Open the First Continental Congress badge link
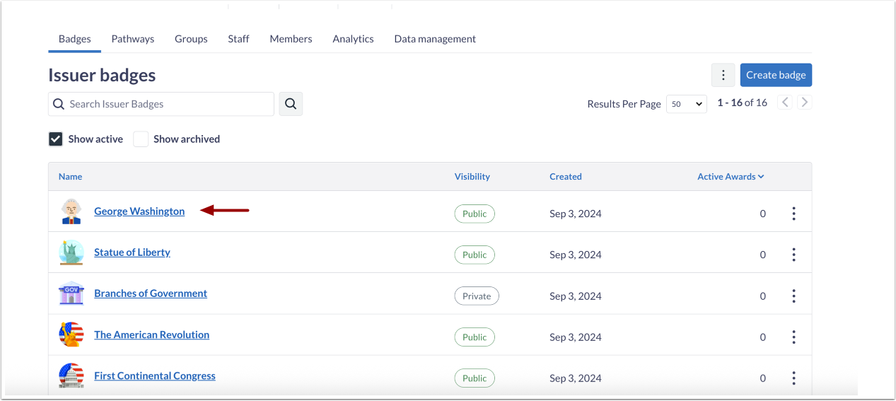This screenshot has height=401, width=896. click(x=155, y=376)
